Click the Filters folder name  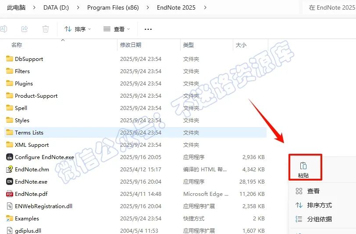tap(22, 71)
